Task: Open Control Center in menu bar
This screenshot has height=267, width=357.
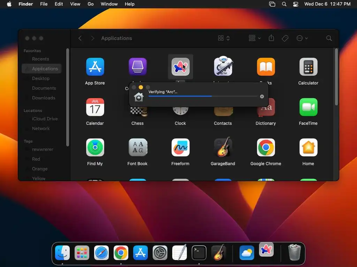Action: [296, 4]
